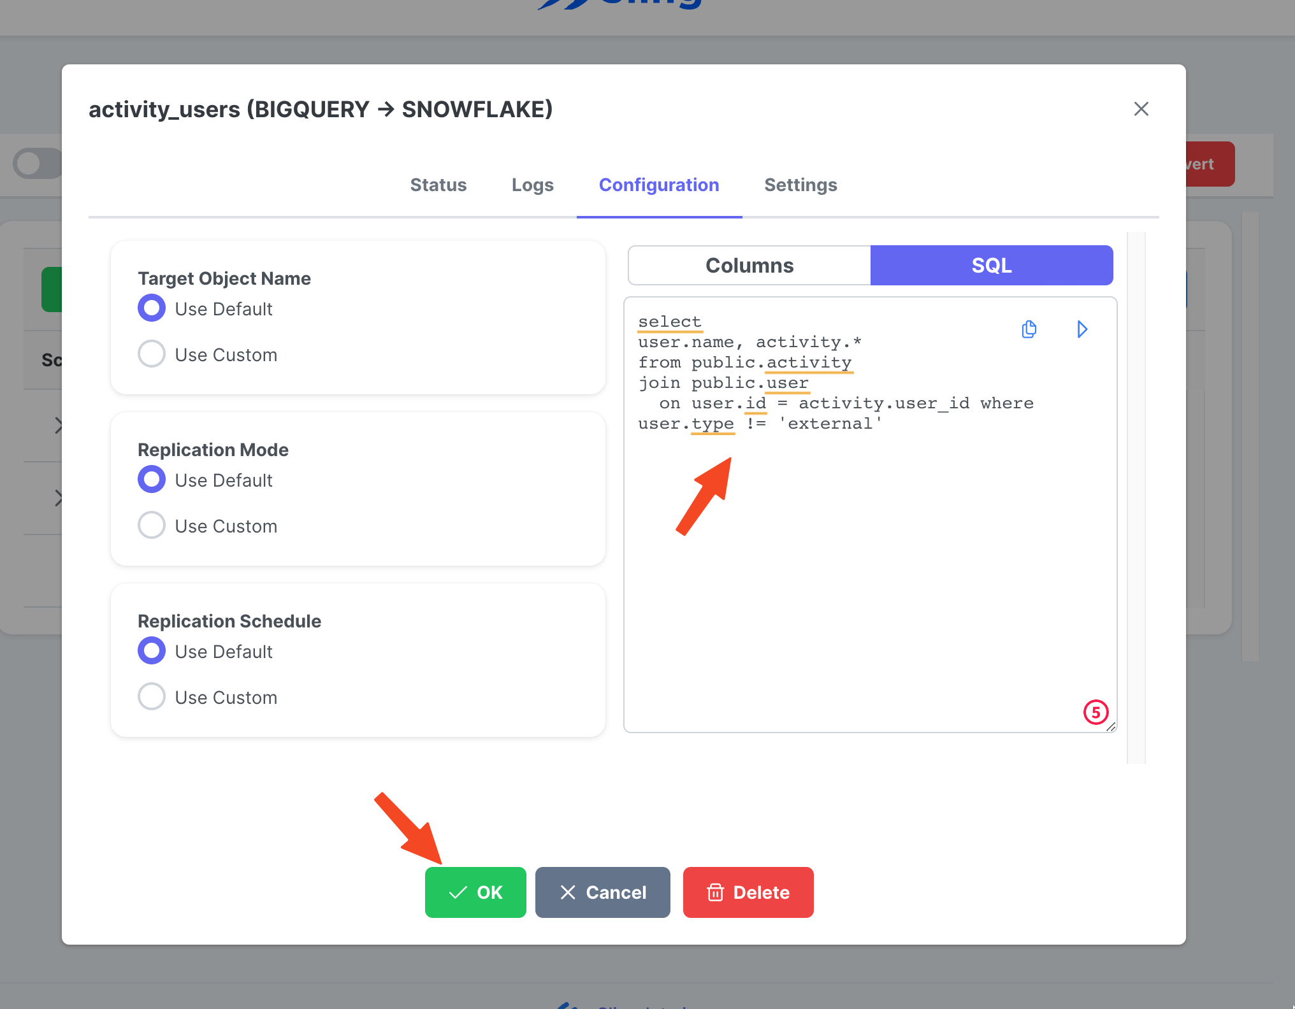Viewport: 1295px width, 1009px height.
Task: Select Use Custom for Replication Schedule
Action: [152, 697]
